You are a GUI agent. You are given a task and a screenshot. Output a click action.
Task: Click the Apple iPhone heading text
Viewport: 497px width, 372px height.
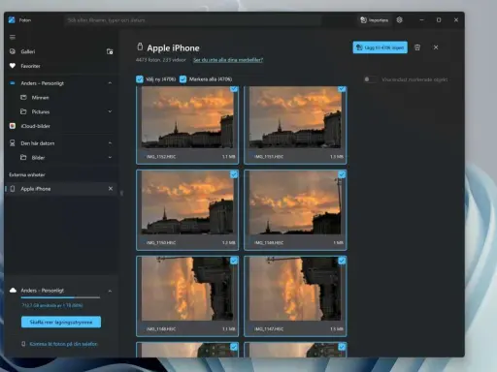[173, 48]
